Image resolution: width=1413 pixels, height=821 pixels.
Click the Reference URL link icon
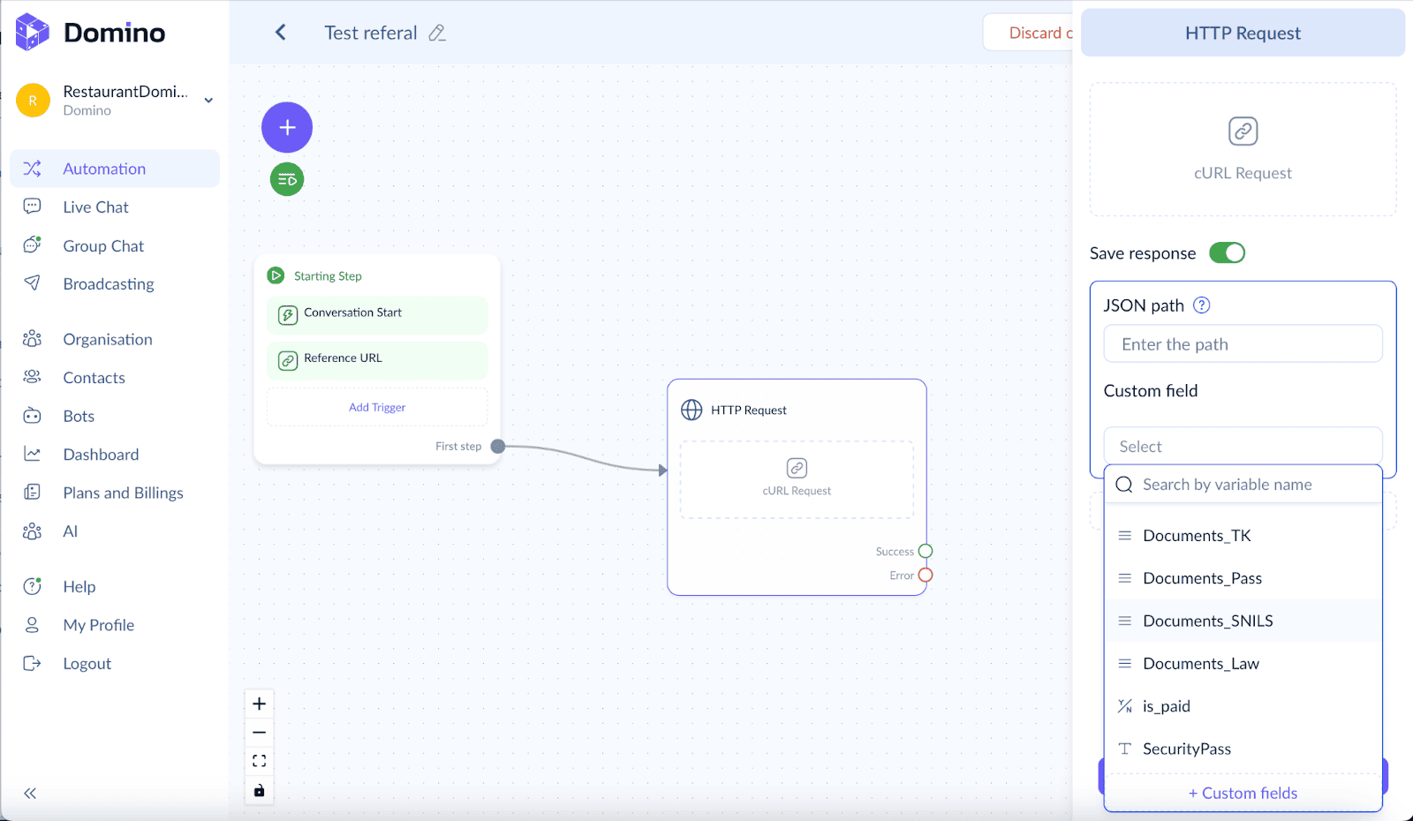tap(288, 360)
